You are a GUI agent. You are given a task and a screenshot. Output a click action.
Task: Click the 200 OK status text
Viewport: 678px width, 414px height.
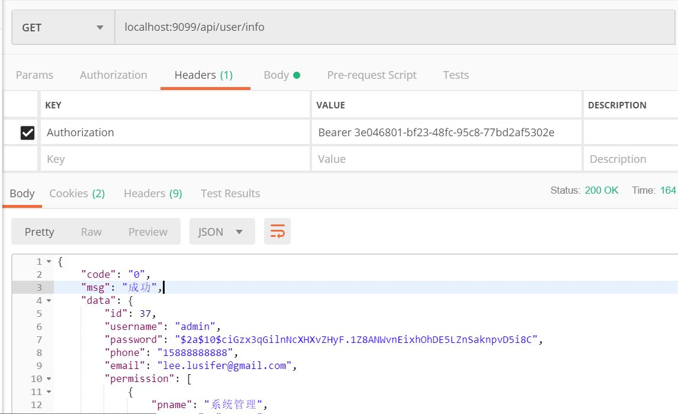[602, 190]
